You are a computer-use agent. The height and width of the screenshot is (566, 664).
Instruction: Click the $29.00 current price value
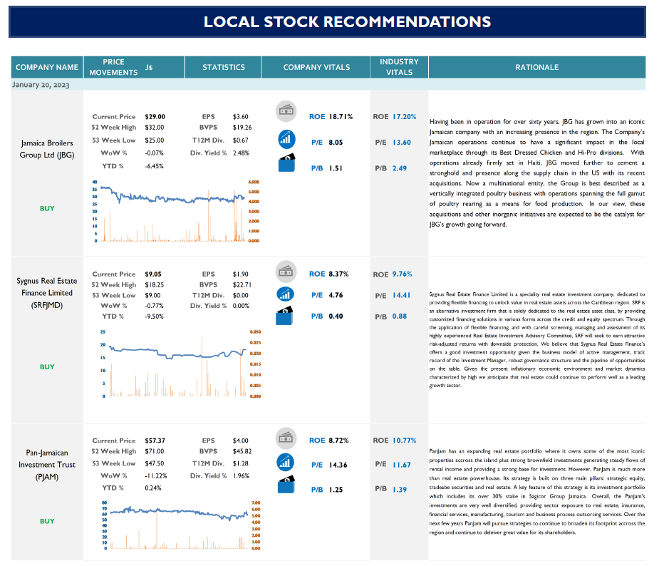(155, 116)
